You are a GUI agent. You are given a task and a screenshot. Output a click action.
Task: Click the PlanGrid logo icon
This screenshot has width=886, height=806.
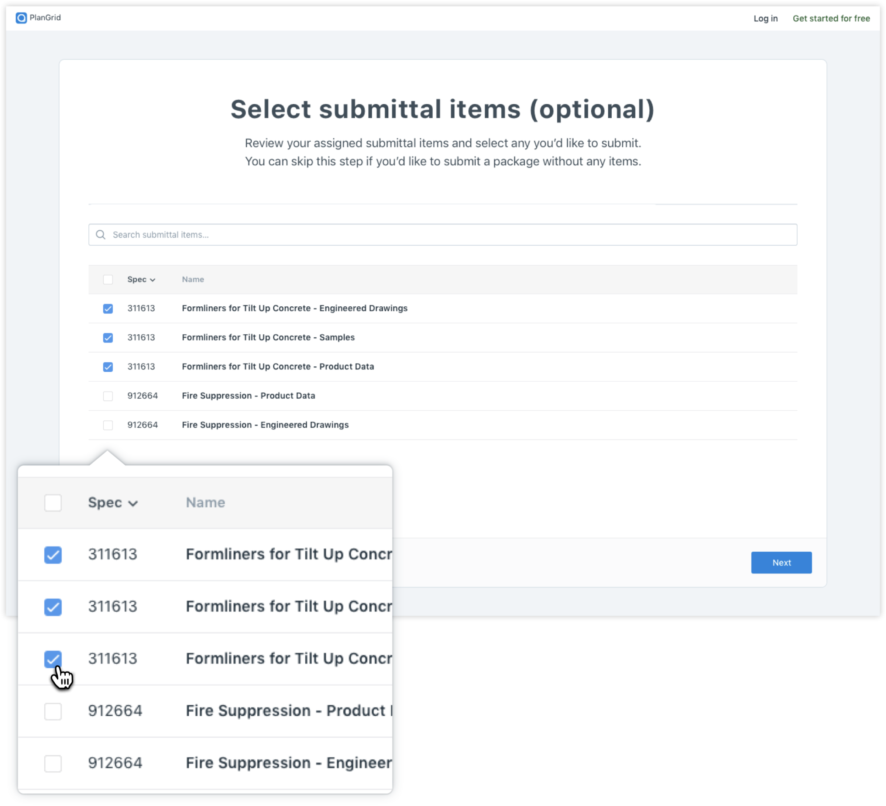tap(21, 18)
